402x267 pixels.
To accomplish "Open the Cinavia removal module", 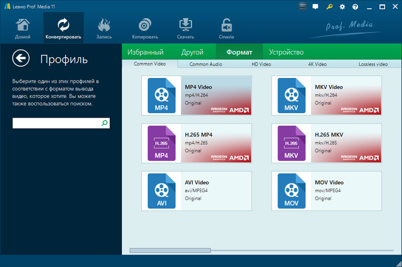I will pyautogui.click(x=225, y=28).
